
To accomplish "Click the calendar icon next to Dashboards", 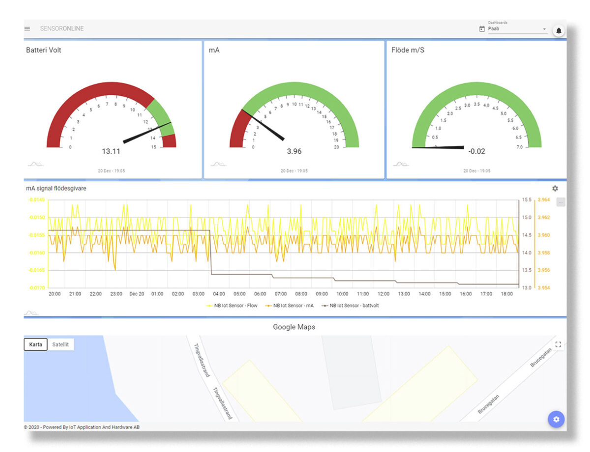I will 481,29.
